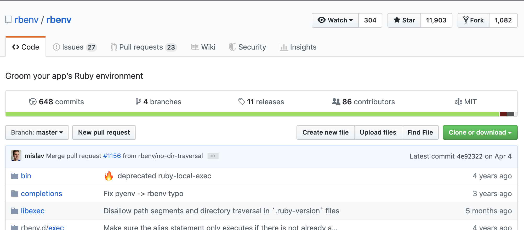Viewport: 524px width, 230px height.
Task: Open commit 'deprecated ruby-local-exec'
Action: (x=164, y=176)
